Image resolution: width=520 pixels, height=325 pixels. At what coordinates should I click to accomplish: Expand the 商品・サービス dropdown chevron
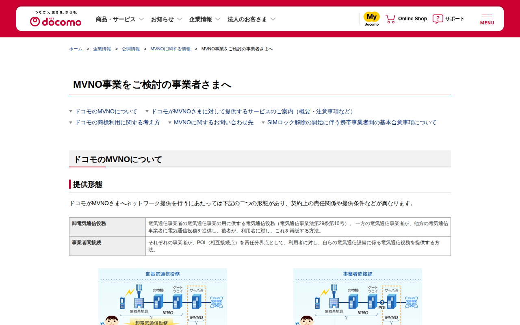[141, 19]
